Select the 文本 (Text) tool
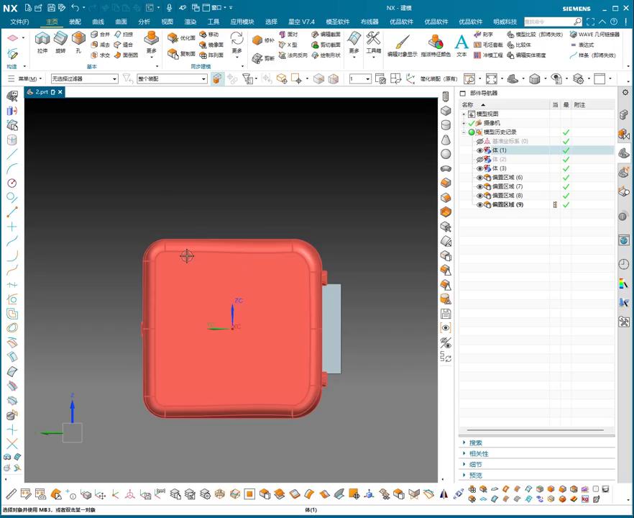The width and height of the screenshot is (634, 518). point(461,43)
